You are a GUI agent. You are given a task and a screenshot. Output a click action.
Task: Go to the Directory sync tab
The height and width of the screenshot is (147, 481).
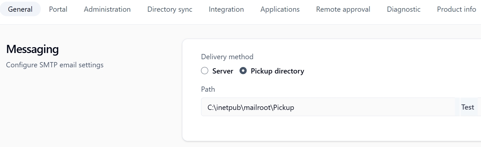click(170, 9)
